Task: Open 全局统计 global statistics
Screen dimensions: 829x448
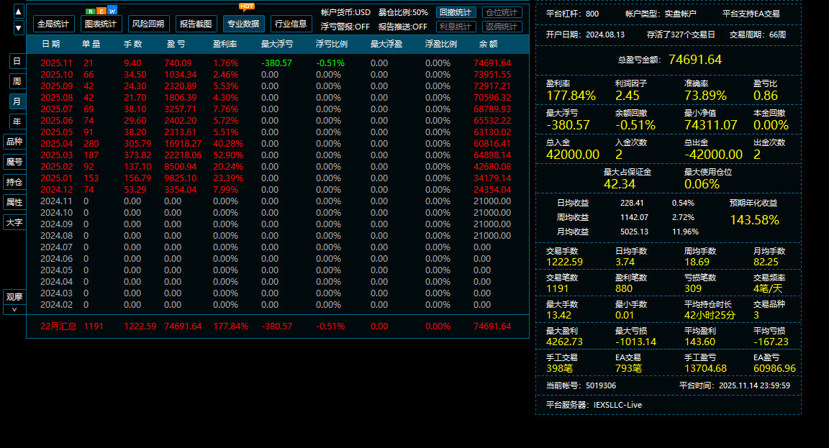Action: coord(53,24)
